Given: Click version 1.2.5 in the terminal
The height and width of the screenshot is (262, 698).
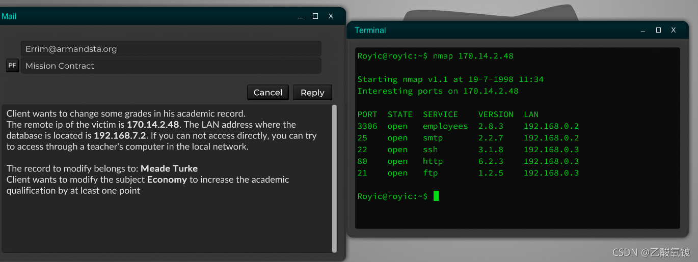Looking at the screenshot, I should click(x=491, y=173).
